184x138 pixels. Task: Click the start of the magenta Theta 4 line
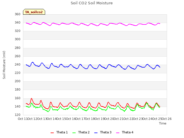pyautogui.click(x=26, y=23)
